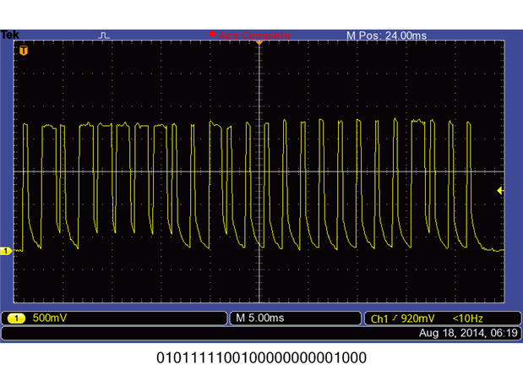The height and width of the screenshot is (392, 523).
Task: Click the M Pos: 24.00ms readout
Action: pyautogui.click(x=387, y=35)
